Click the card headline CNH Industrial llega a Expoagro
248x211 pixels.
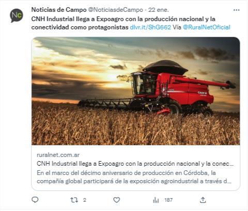[135, 164]
